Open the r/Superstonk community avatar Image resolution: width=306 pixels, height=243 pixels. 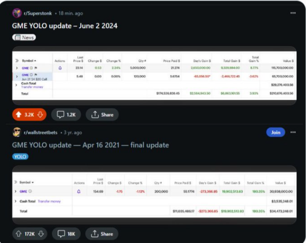tap(17, 13)
